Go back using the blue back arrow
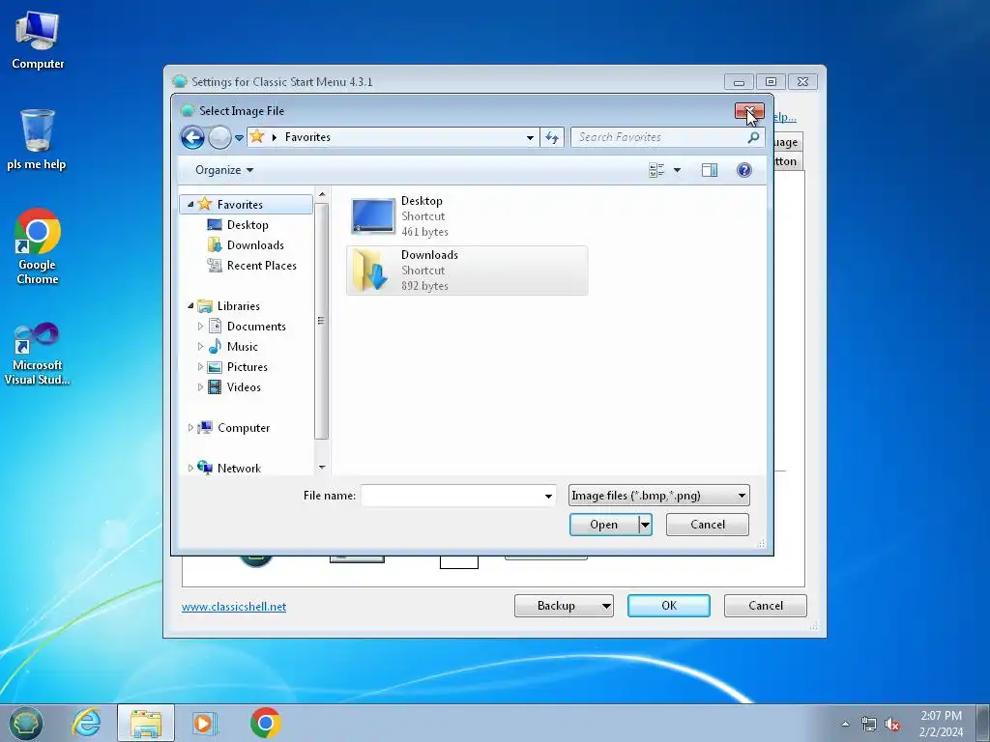The image size is (990, 742). (x=192, y=137)
